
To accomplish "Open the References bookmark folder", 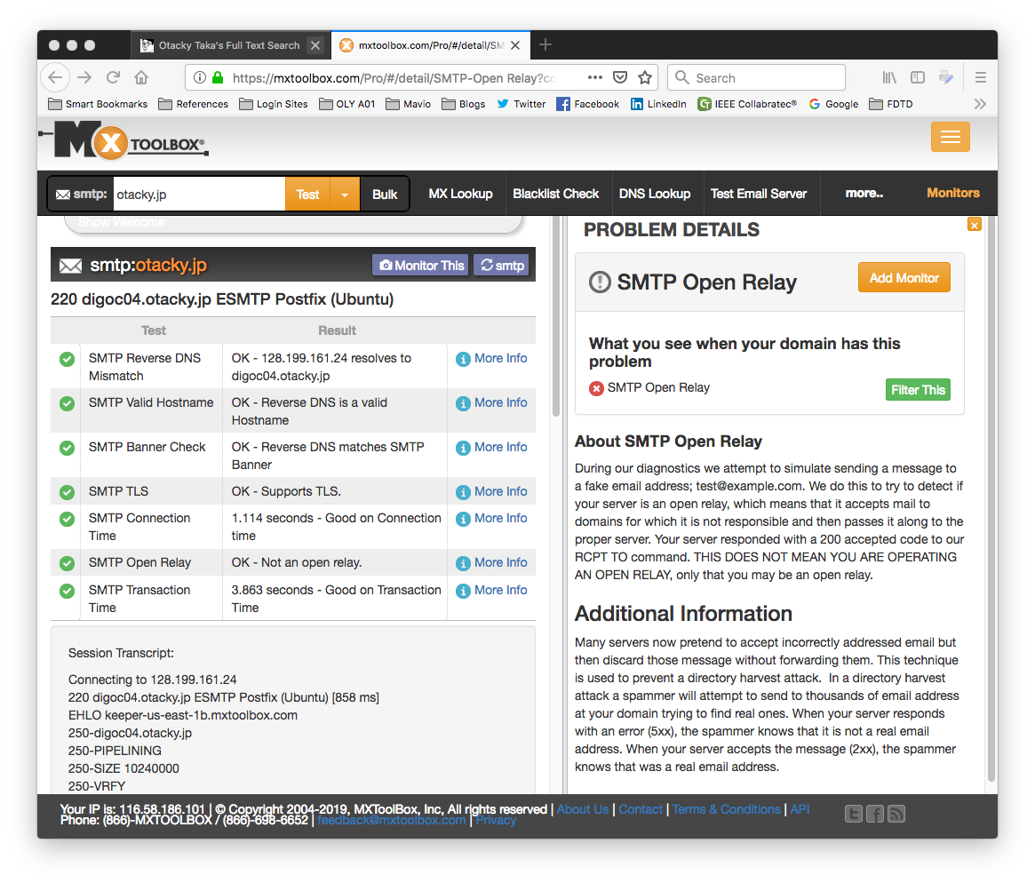I will coord(194,104).
